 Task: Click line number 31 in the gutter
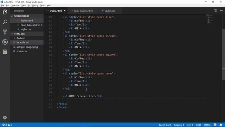pos(50,96)
